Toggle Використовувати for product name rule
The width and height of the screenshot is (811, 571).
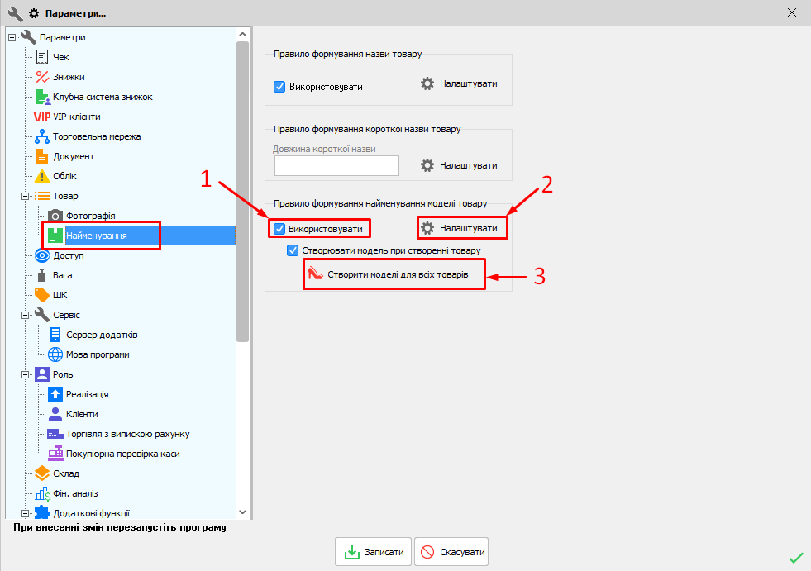[279, 86]
